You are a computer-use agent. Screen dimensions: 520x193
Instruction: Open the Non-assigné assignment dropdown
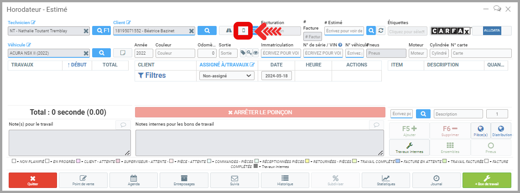[227, 76]
